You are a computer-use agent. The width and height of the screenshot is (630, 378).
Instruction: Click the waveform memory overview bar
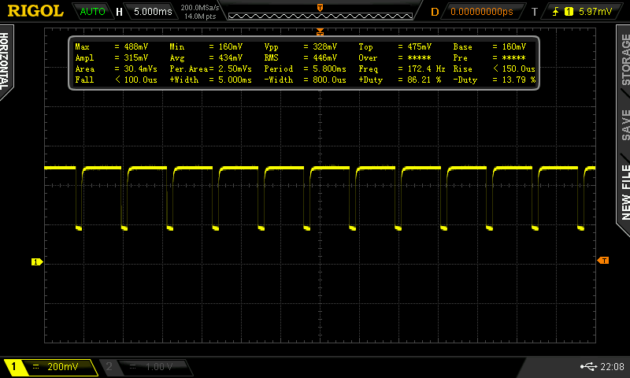(x=321, y=16)
